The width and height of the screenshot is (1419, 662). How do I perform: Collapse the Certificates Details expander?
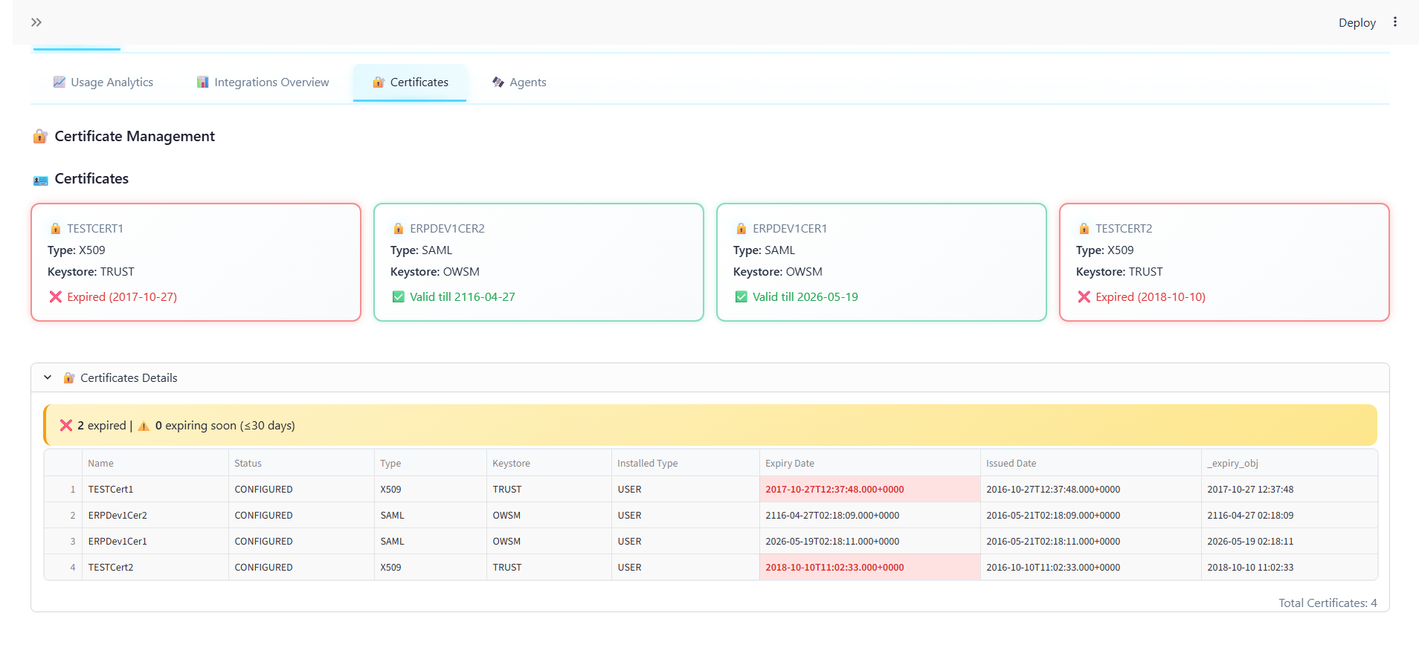48,377
